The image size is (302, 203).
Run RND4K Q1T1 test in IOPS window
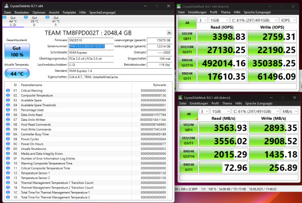(x=187, y=76)
